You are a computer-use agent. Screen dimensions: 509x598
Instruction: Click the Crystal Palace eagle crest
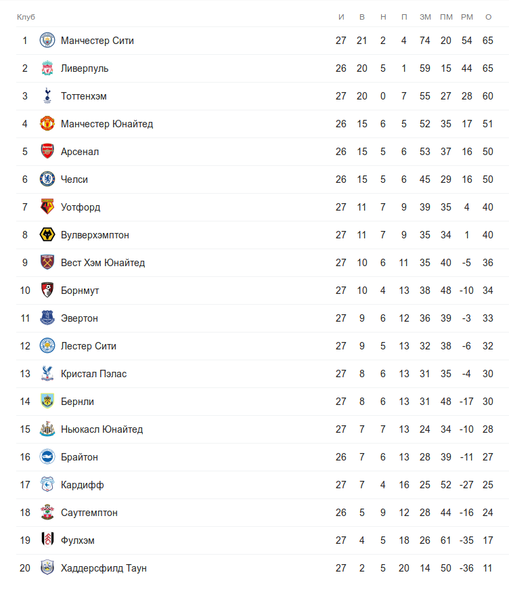click(47, 374)
